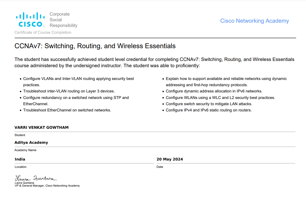Select the Troubleshoot inter-VLAN routing bullet

click(x=69, y=91)
